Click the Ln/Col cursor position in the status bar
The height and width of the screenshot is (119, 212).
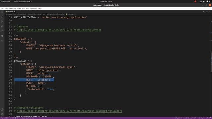click(181, 118)
